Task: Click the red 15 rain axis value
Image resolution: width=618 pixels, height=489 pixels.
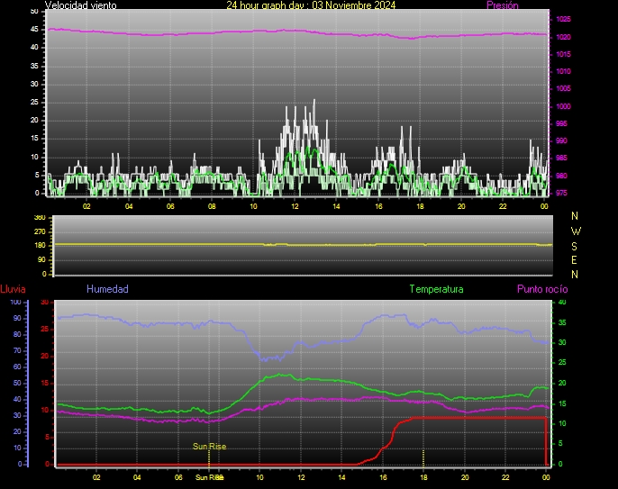Action: tap(45, 384)
